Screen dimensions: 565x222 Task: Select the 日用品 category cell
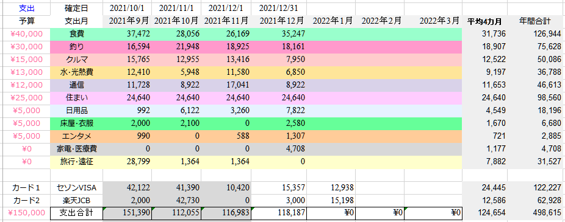pos(76,111)
